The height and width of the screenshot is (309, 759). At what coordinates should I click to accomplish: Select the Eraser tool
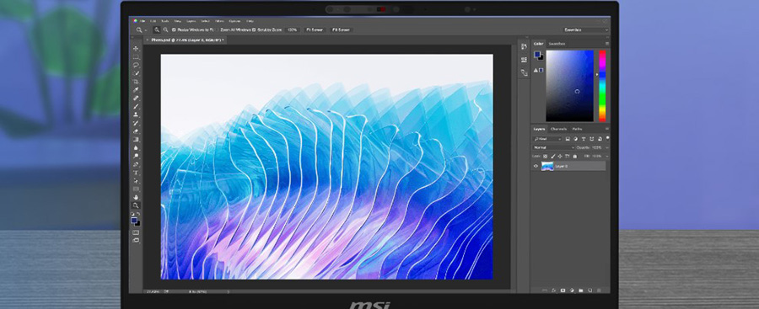coord(136,131)
